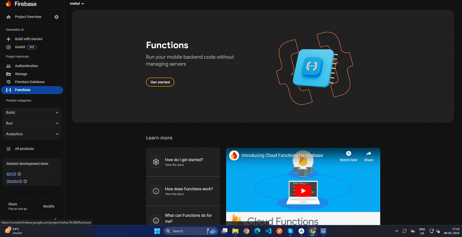Click the Get started button
This screenshot has height=237, width=462.
click(160, 82)
